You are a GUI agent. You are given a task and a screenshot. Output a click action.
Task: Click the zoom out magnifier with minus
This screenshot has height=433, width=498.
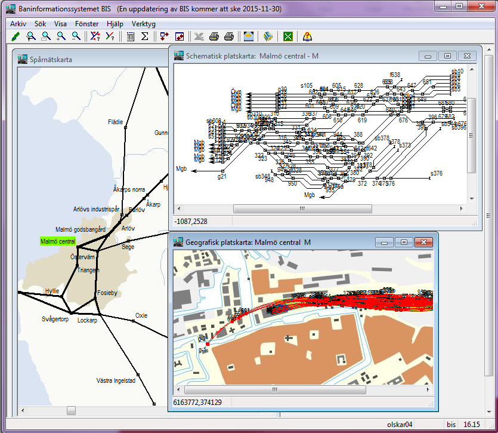pos(76,36)
